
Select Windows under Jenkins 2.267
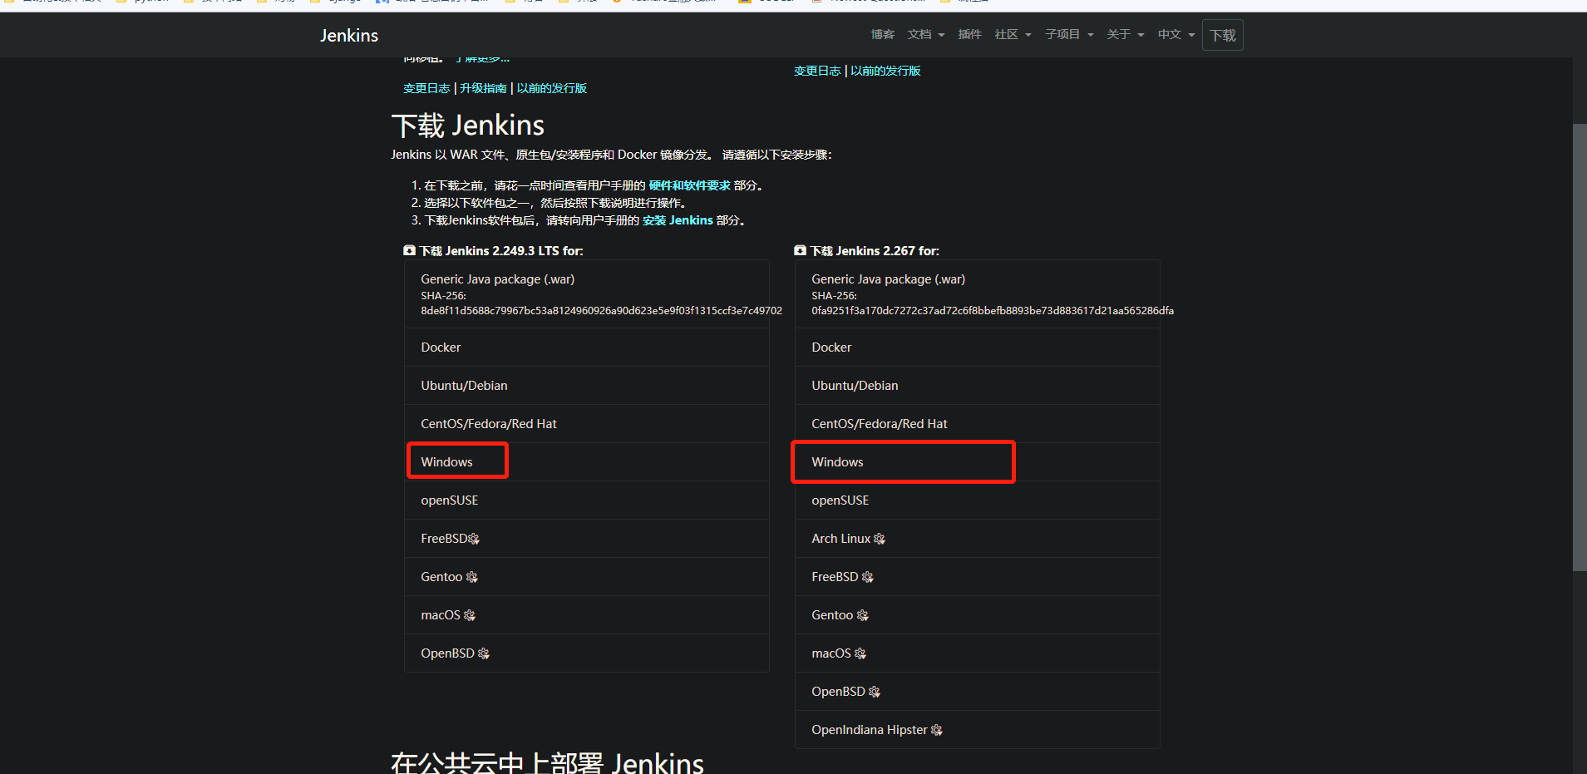pyautogui.click(x=978, y=462)
